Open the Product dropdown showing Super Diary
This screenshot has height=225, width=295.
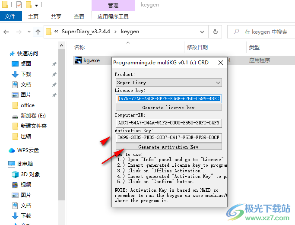point(169,82)
